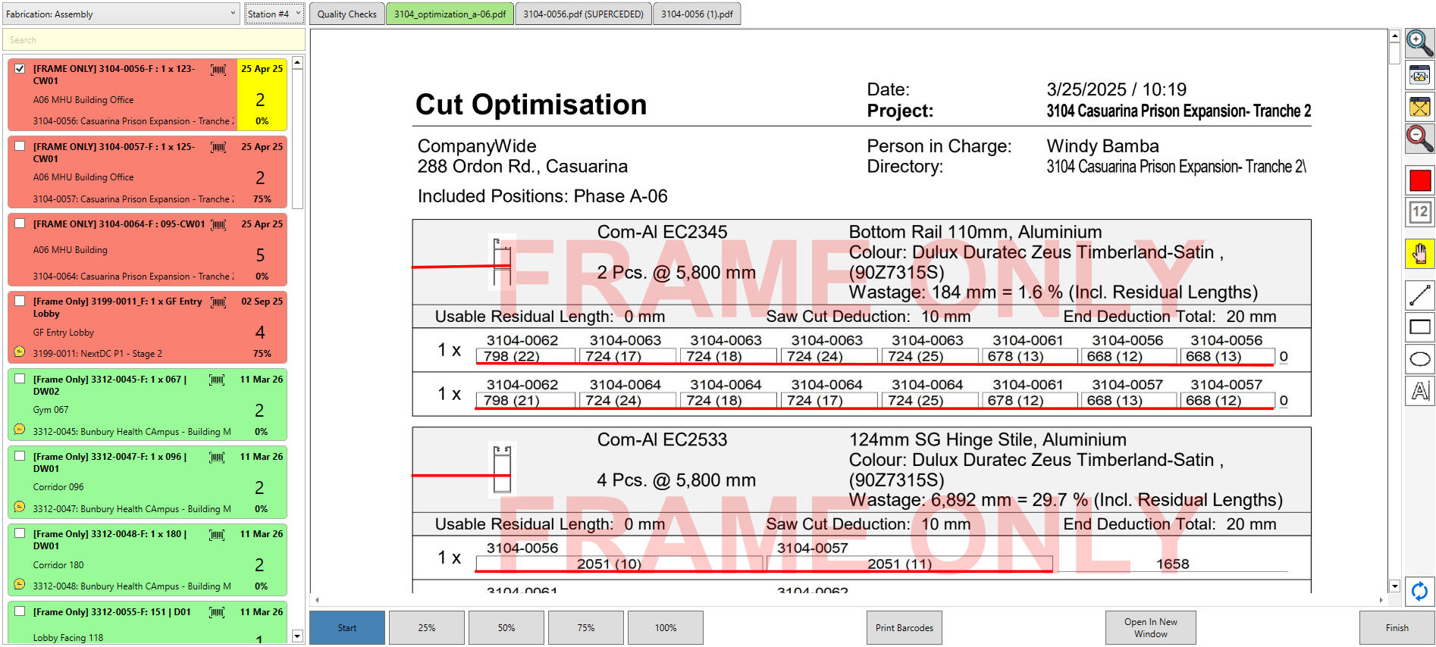The image size is (1436, 647).
Task: Select the ellipse annotation tool
Action: (x=1419, y=359)
